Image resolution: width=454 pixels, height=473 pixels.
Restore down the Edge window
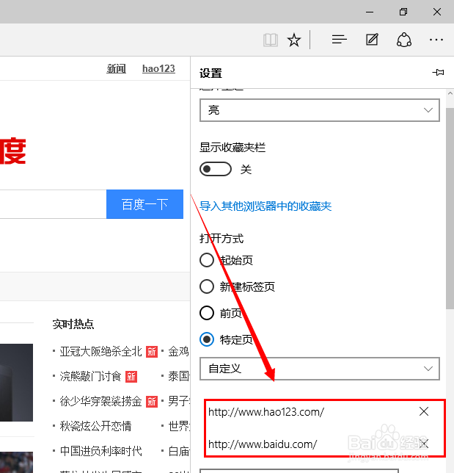(403, 12)
